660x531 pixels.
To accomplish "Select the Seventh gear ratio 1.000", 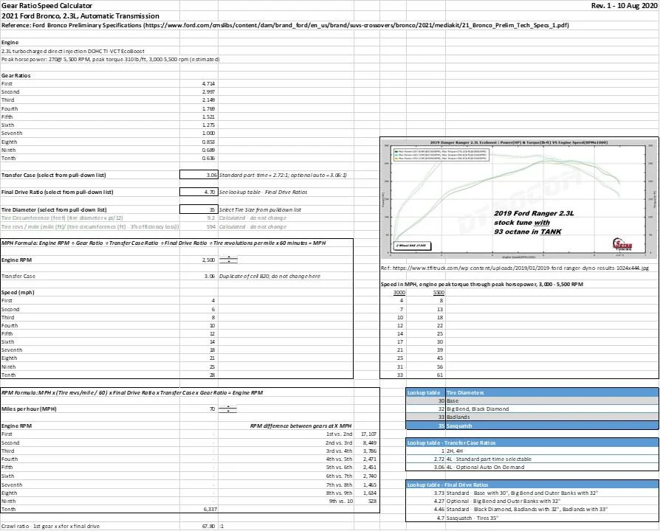I will 199,133.
